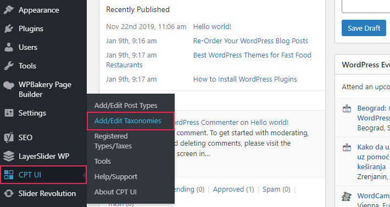Viewport: 390px width, 207px height.
Task: Open Best WordPress Themes for Fast Food link
Action: [252, 55]
